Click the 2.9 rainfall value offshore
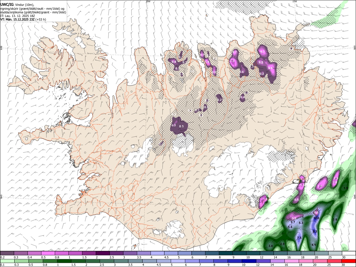The width and height of the screenshot is (356, 267). coord(282,244)
